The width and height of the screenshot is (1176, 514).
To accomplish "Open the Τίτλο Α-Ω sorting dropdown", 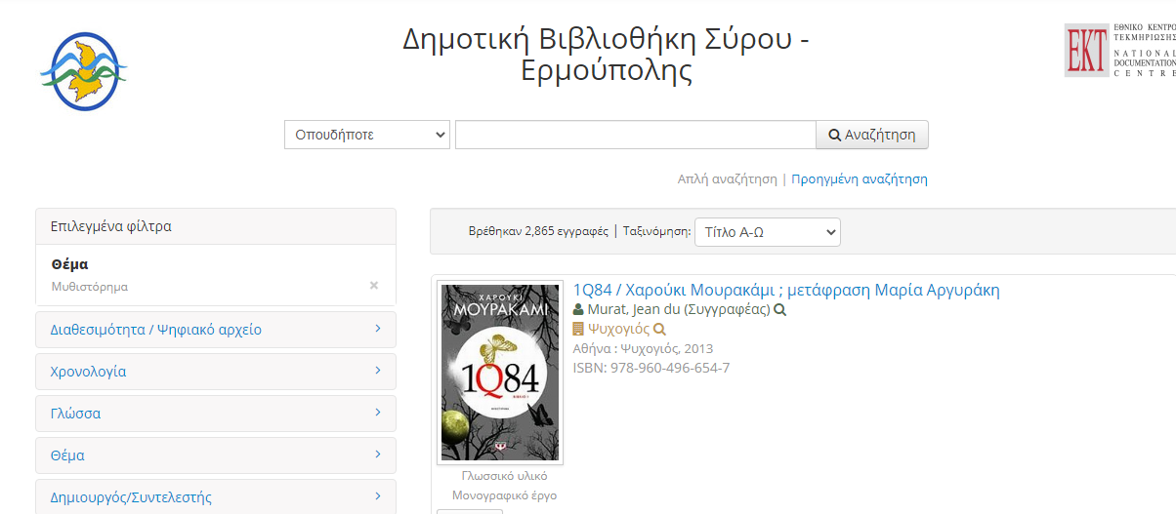I will (767, 232).
